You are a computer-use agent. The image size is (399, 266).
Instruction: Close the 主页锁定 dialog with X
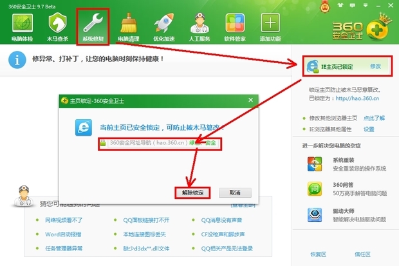pyautogui.click(x=250, y=100)
